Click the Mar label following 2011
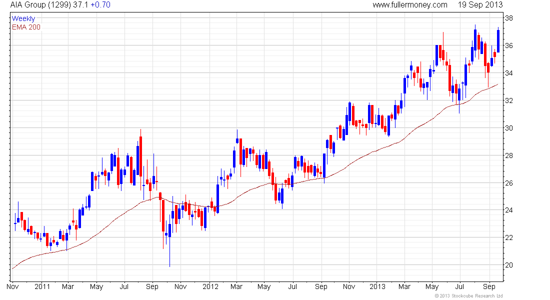This screenshot has width=550, height=300. tap(67, 286)
